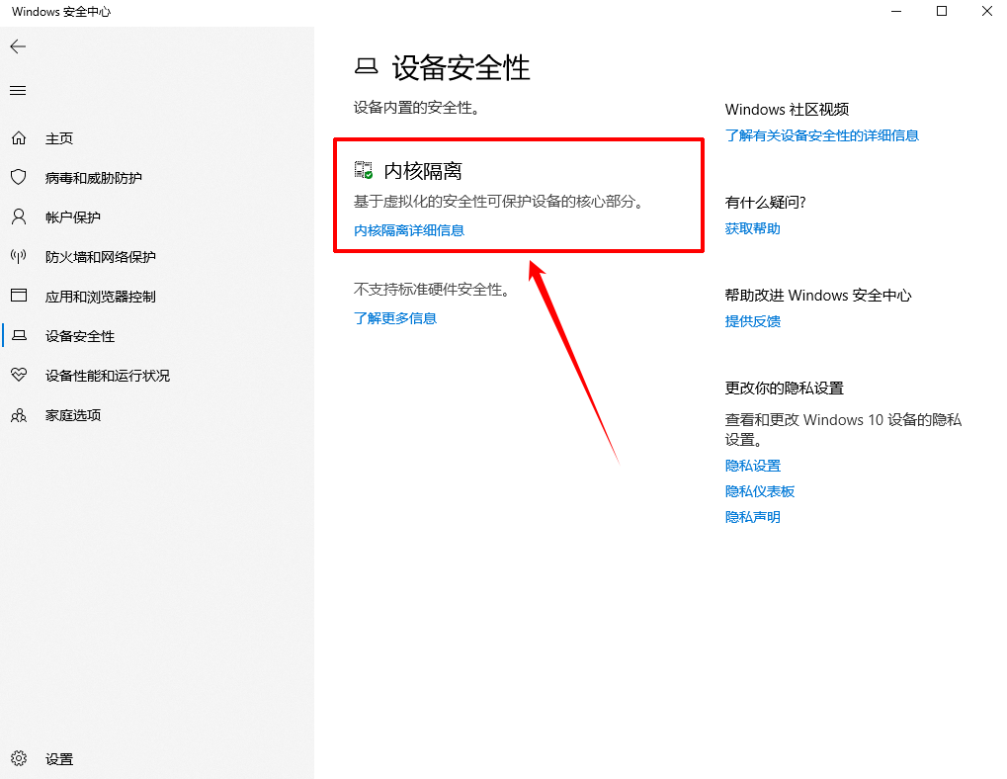Click the shield icon for 病毒和威胁防护
Viewport: 1007px width, 779px height.
pyautogui.click(x=19, y=177)
